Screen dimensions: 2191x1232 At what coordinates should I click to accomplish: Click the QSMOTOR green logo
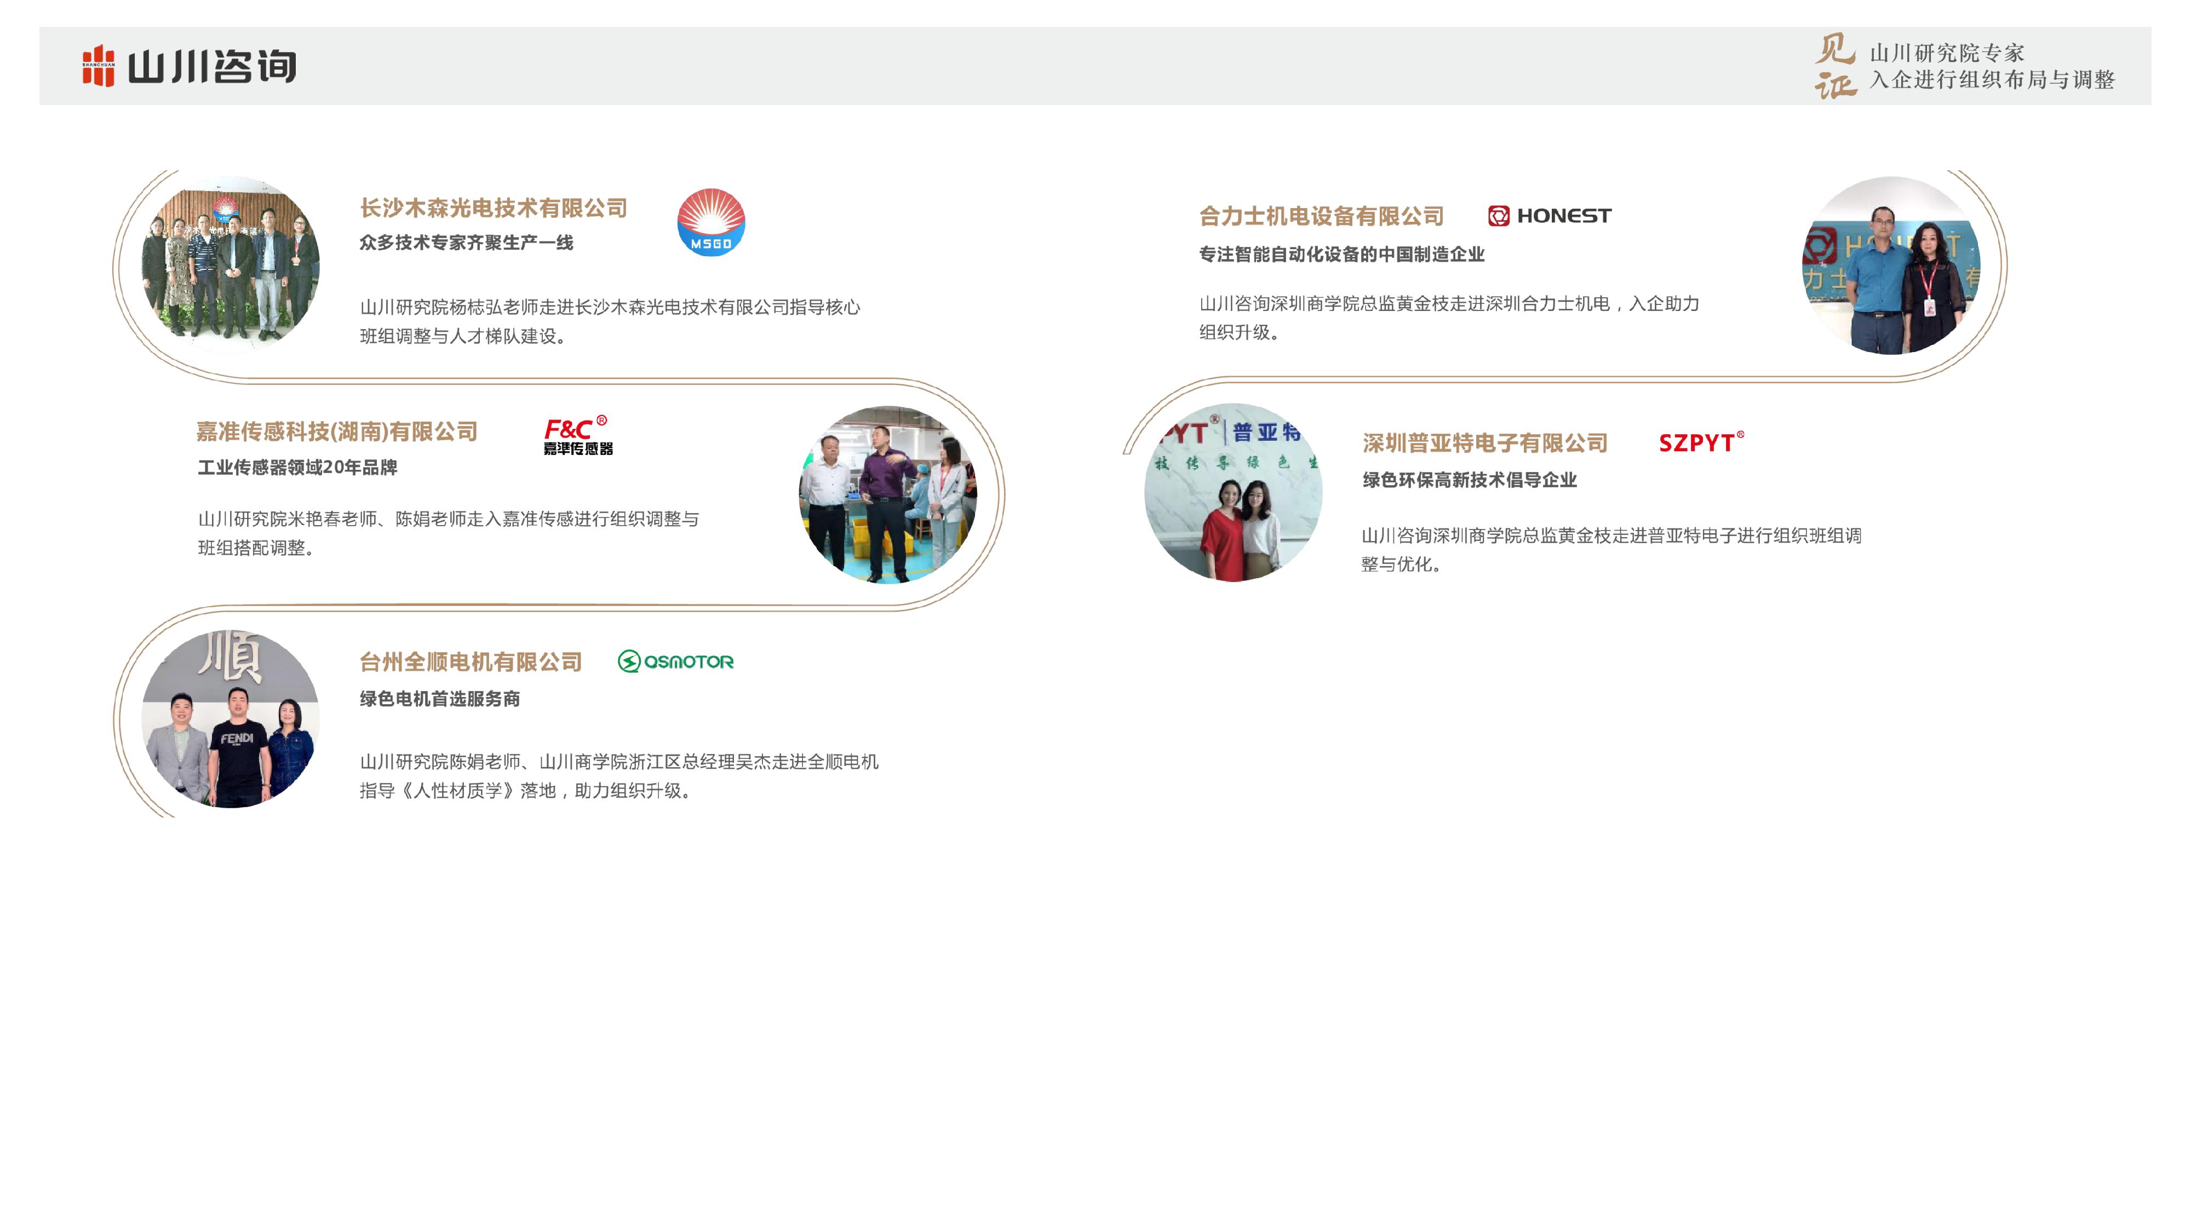click(x=675, y=661)
